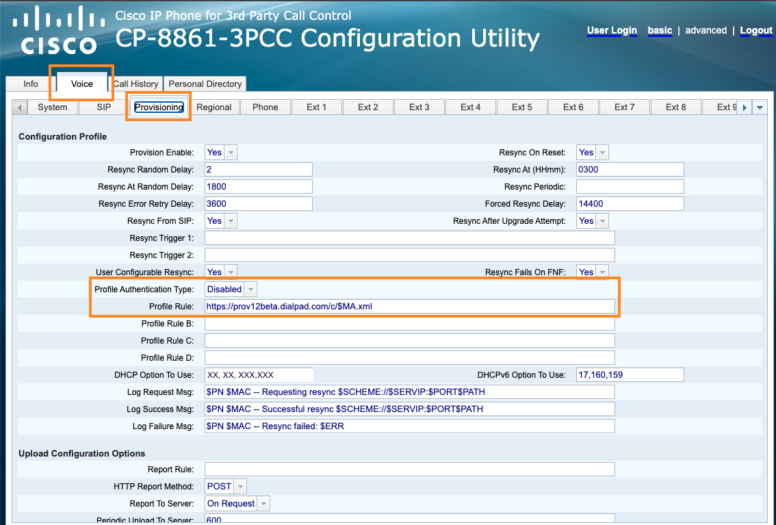
Task: Click the Upload Configuration Options heading
Action: click(x=81, y=453)
